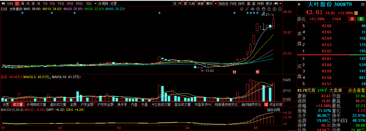Open the toolbox icon above the chart
The image size is (366, 131).
[258, 9]
